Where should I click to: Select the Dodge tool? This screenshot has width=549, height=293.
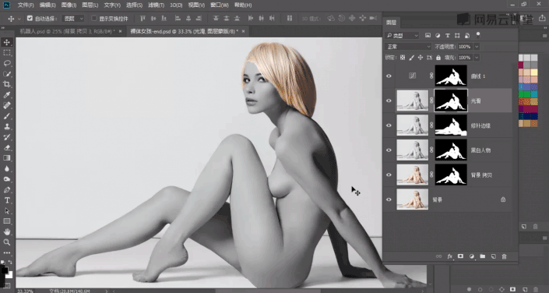(7, 179)
